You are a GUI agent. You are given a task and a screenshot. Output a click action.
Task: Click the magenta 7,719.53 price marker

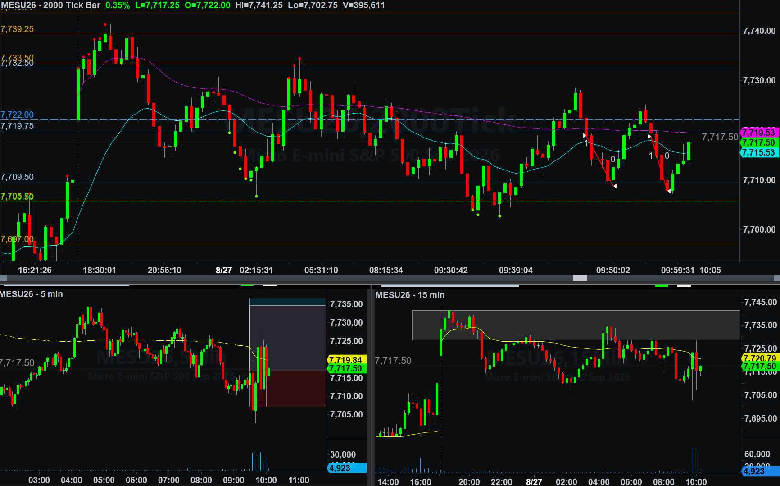click(760, 133)
